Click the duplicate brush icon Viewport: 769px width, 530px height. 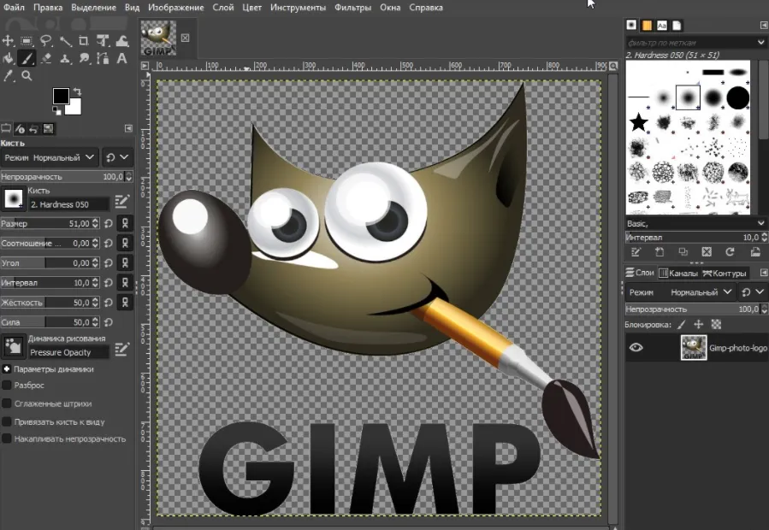[x=683, y=252]
